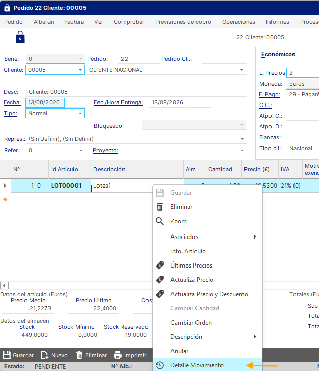
Task: Click the blue unlock icon below the menu bar
Action: (20, 37)
